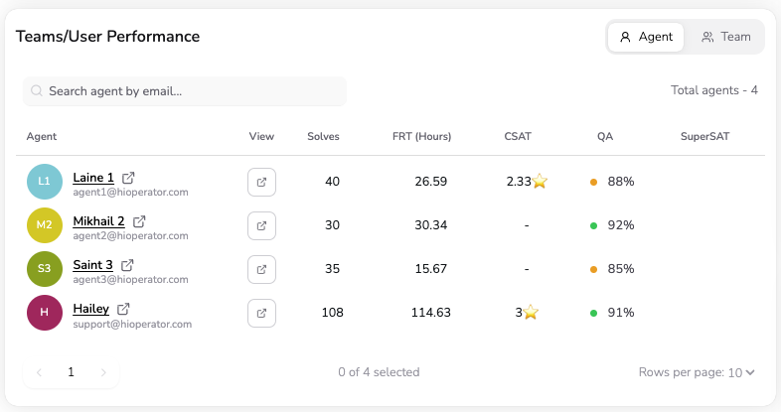This screenshot has height=412, width=781.
Task: Sort by the FRT (Hours) column header
Action: click(x=422, y=136)
